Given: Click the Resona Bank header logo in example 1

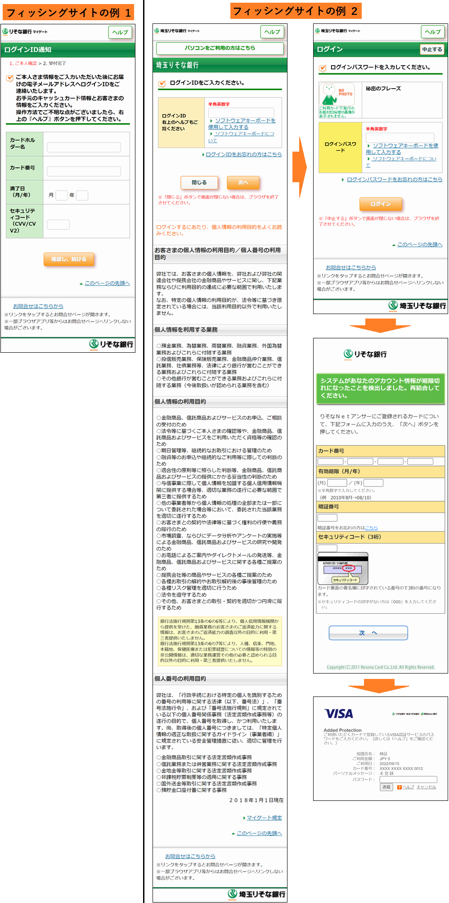Looking at the screenshot, I should [25, 32].
